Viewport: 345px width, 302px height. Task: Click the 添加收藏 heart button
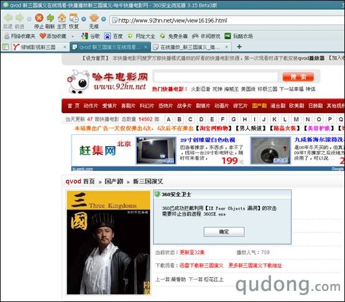click(53, 36)
